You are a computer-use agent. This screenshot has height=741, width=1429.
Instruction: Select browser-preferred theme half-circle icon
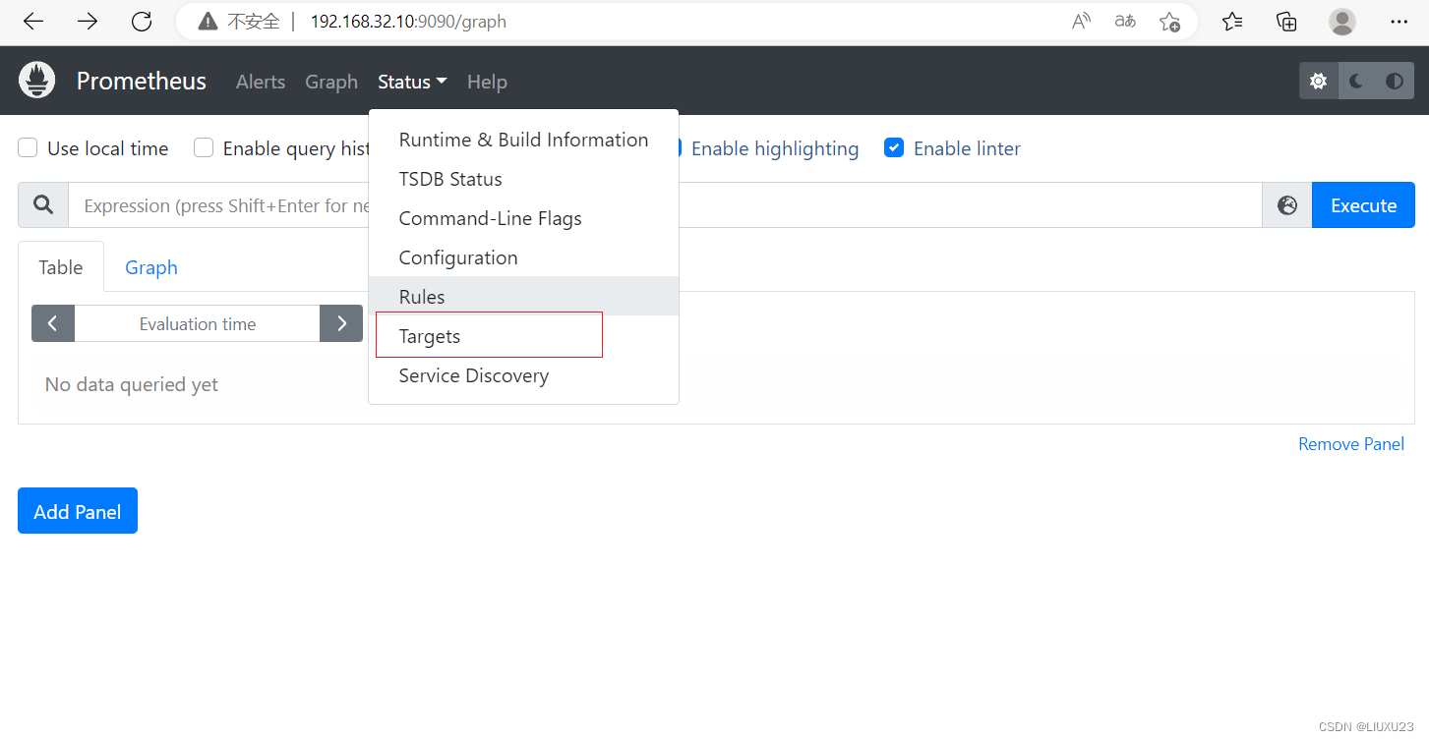pyautogui.click(x=1395, y=81)
